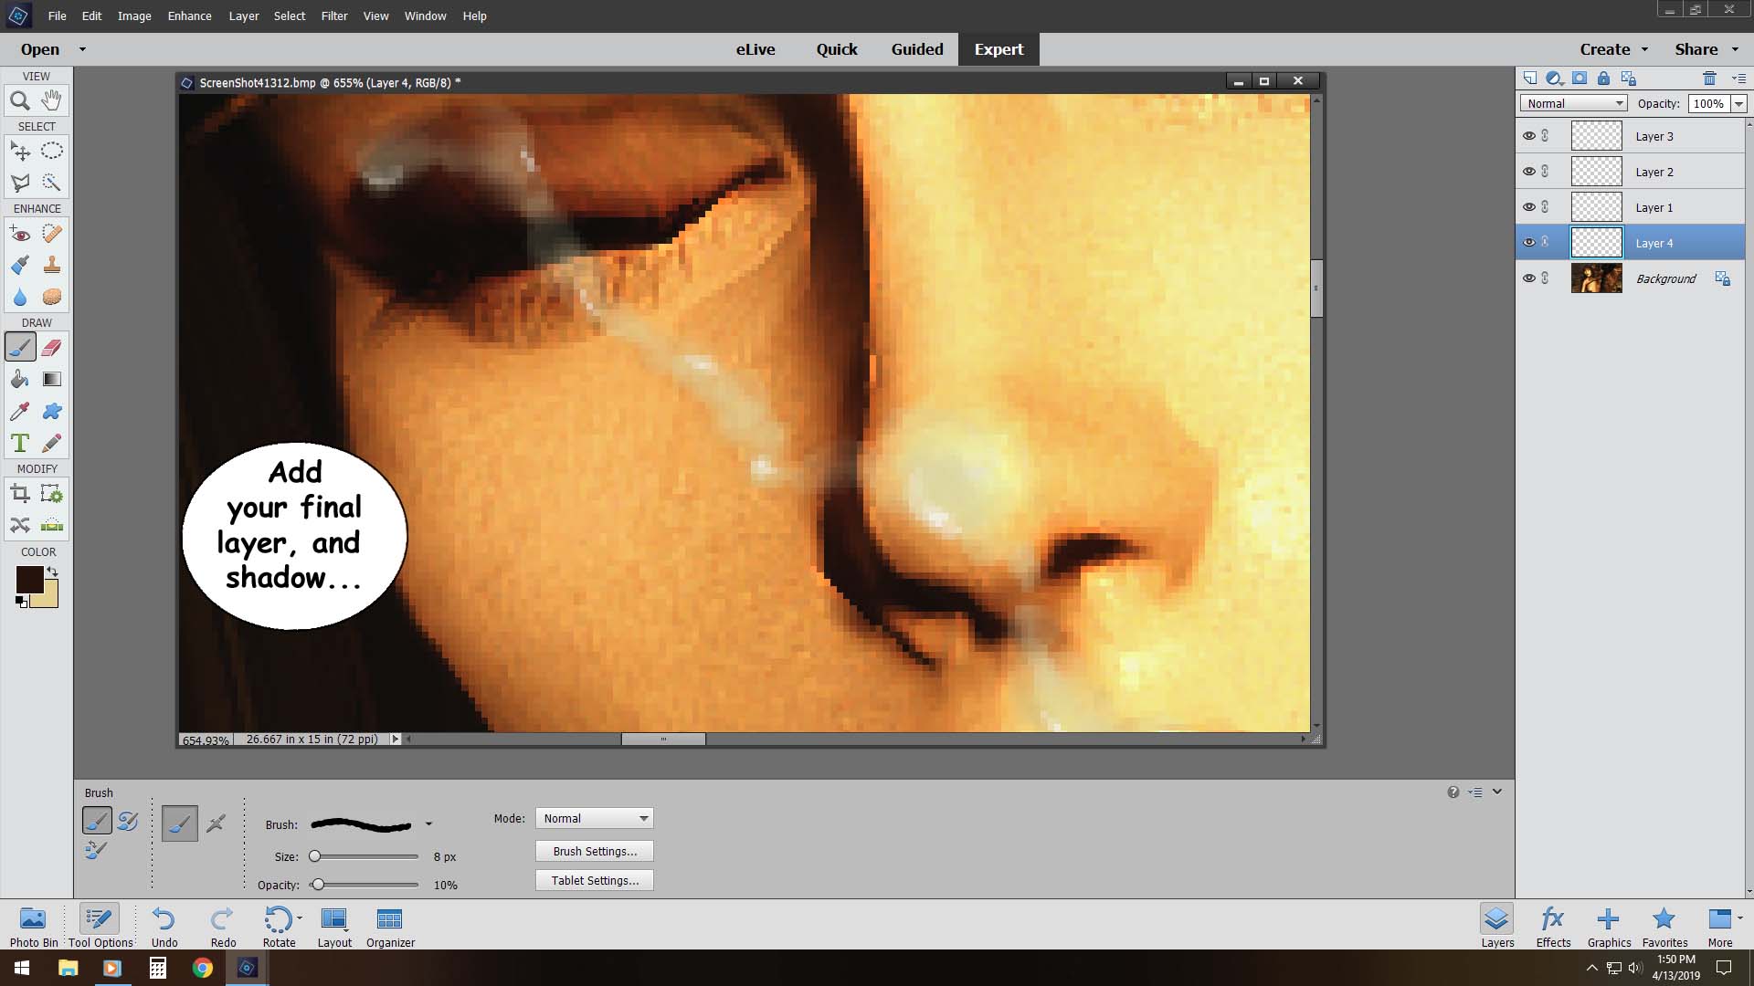The image size is (1754, 986).
Task: Open the Filter menu
Action: click(x=335, y=16)
